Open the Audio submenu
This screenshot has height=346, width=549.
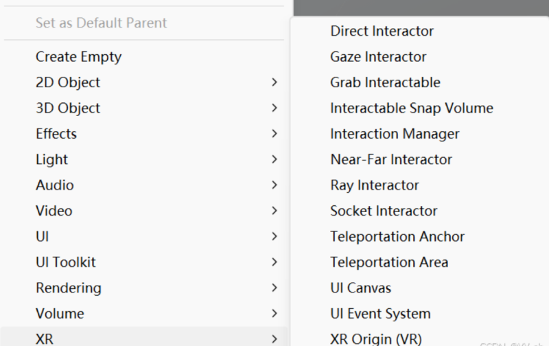[x=55, y=185]
